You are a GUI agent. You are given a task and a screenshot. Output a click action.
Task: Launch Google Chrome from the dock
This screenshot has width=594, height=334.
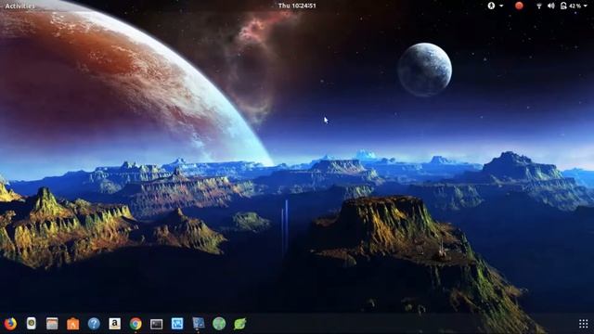[x=136, y=324]
